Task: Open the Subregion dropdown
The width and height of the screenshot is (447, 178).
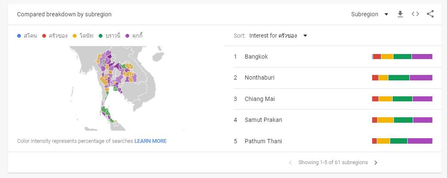Action: pyautogui.click(x=370, y=14)
